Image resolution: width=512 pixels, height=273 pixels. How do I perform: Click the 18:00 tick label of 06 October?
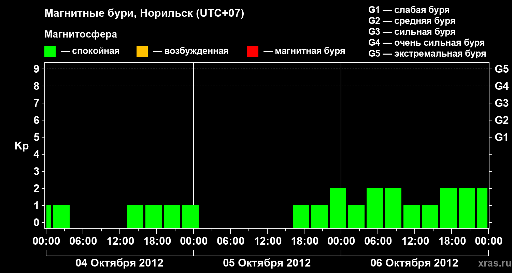[x=452, y=241]
